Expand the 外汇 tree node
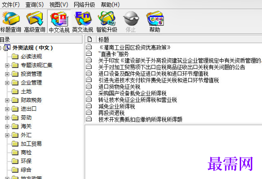The image size is (262, 179). pos(7,135)
